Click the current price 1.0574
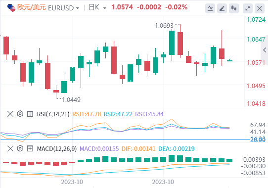 click(x=122, y=7)
